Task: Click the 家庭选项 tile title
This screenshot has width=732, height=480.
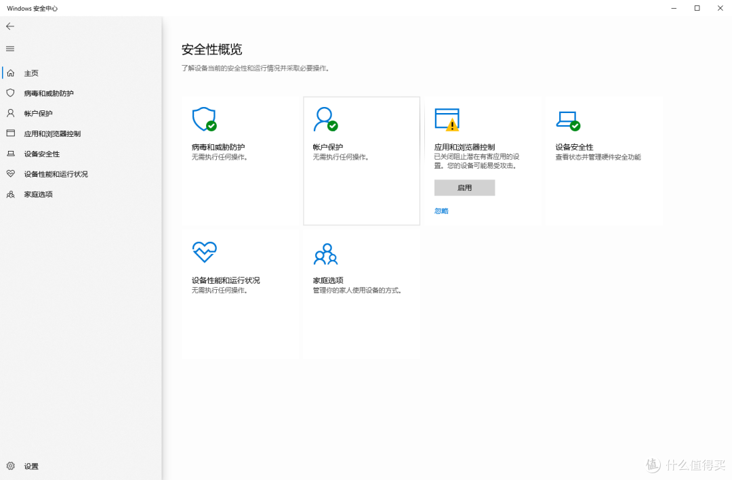Action: [328, 280]
